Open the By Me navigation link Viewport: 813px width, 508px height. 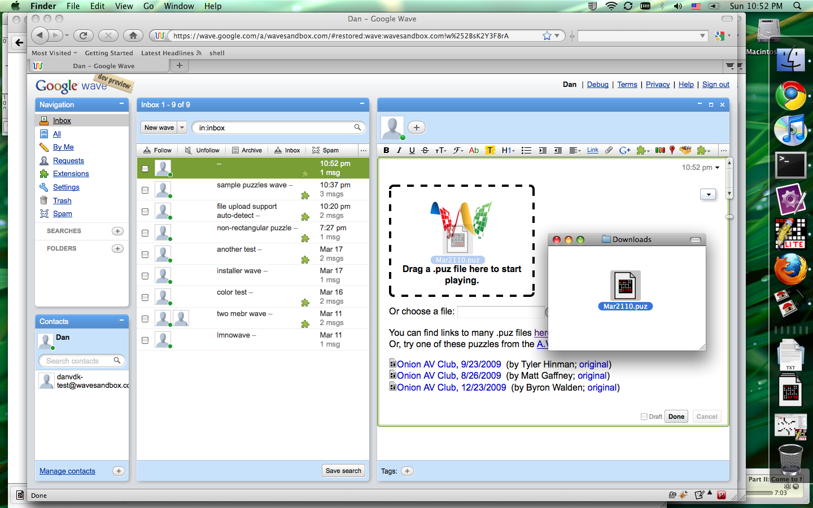63,147
